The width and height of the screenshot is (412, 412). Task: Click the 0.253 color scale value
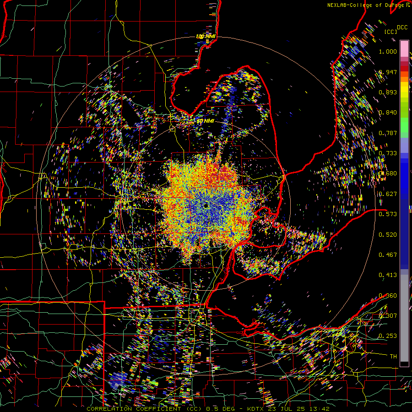coord(388,336)
